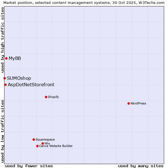168x168 pixels.
Task: Click the MyBB text label
Action: tap(15, 58)
